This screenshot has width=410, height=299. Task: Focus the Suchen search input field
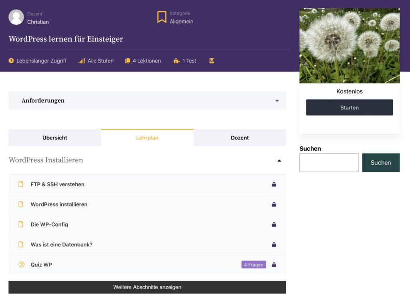point(329,163)
